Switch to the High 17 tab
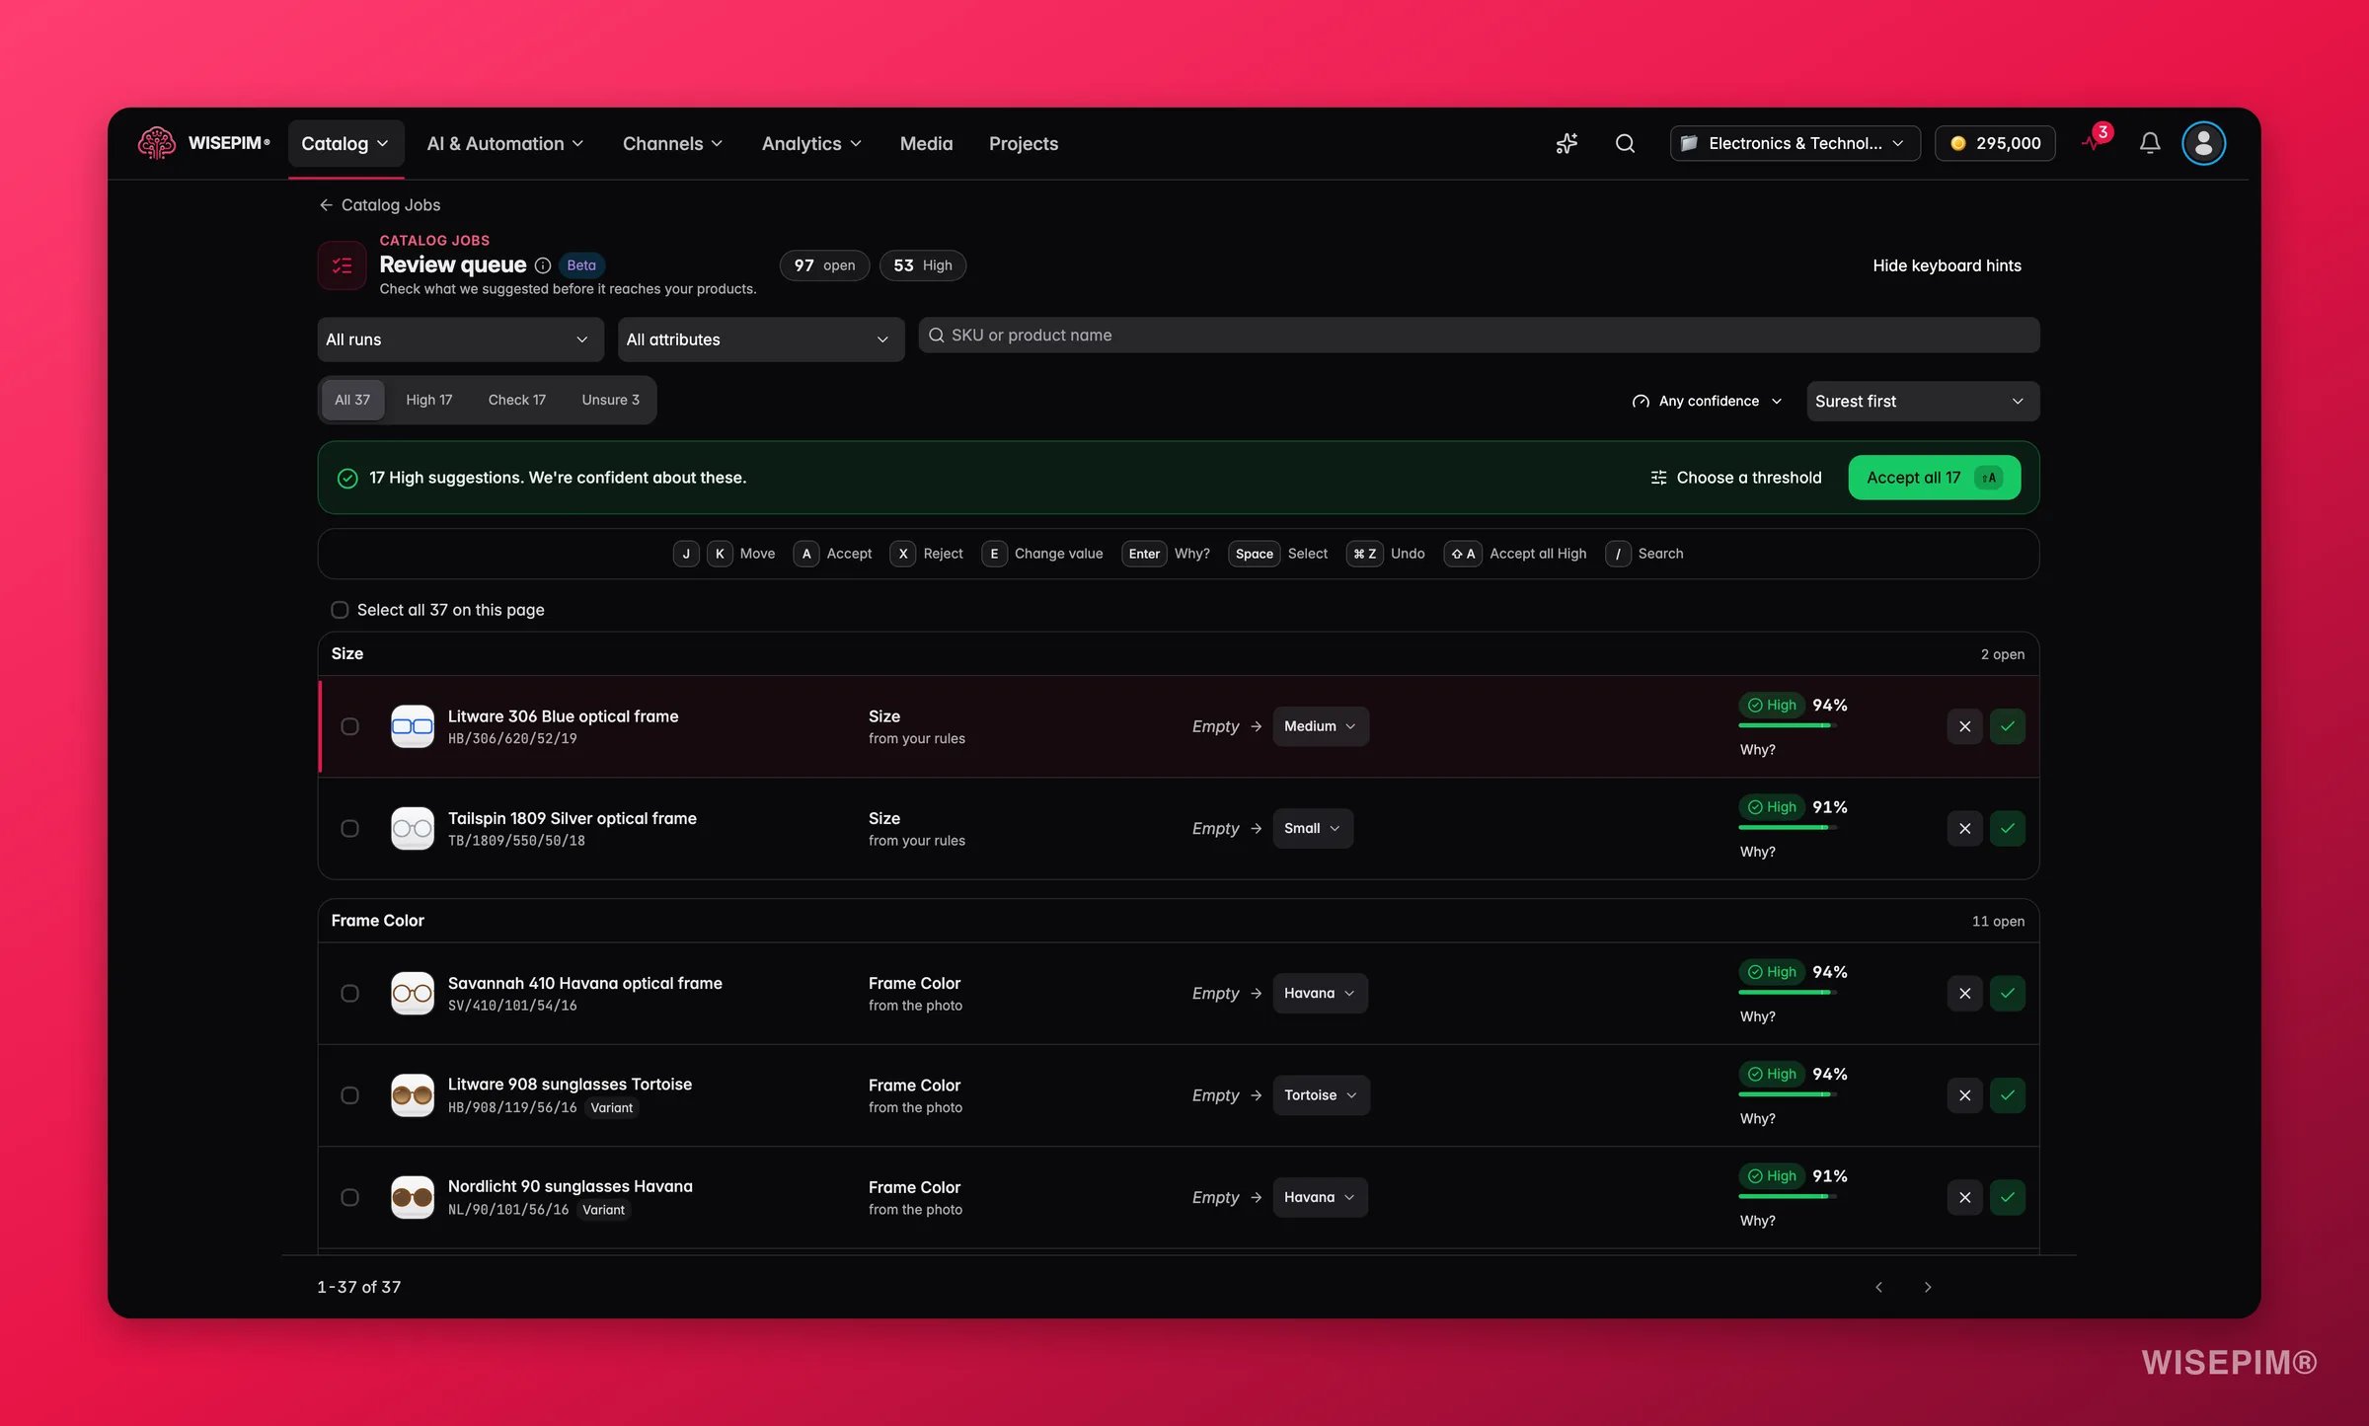Viewport: 2369px width, 1426px height. tap(428, 400)
